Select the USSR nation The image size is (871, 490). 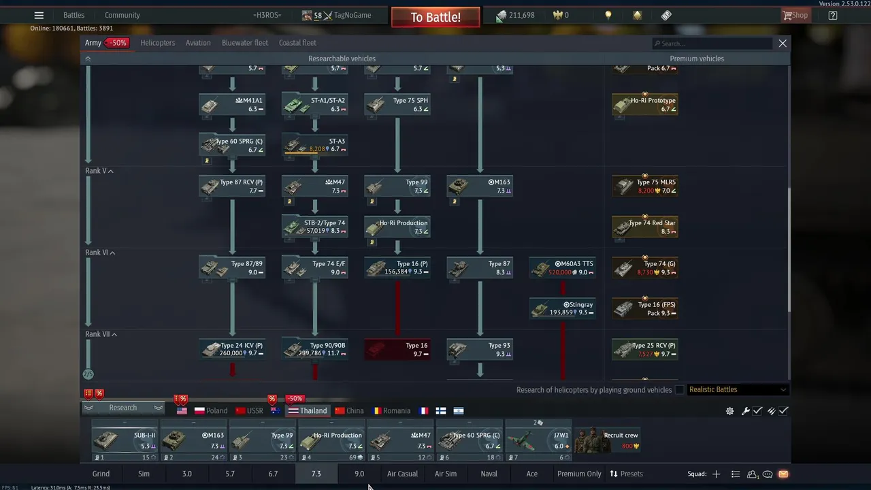(x=249, y=411)
